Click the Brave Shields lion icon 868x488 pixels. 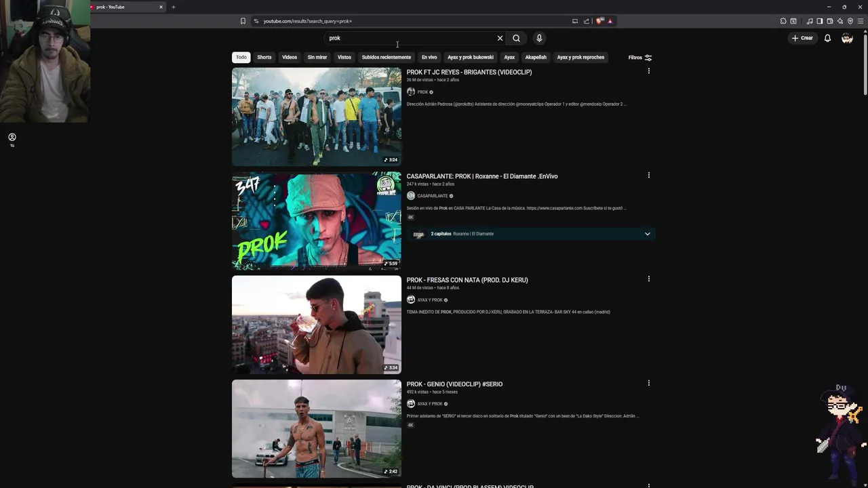[x=599, y=21]
